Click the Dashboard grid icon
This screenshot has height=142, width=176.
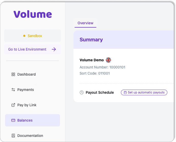(13, 74)
